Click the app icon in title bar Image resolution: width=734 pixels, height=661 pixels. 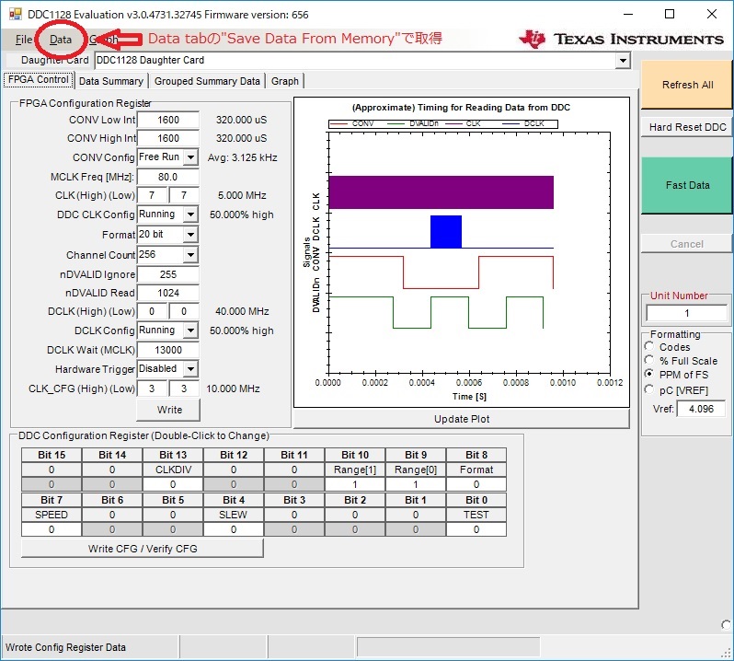(x=16, y=15)
